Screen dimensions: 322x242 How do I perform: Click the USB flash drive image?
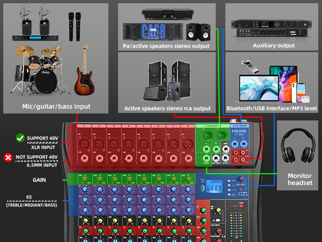point(250,67)
